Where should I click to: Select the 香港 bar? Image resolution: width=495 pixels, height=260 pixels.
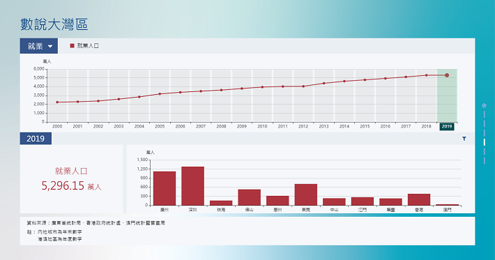click(419, 200)
